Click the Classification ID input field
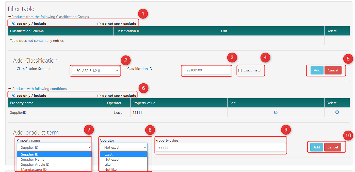355x172 pixels. click(x=207, y=70)
